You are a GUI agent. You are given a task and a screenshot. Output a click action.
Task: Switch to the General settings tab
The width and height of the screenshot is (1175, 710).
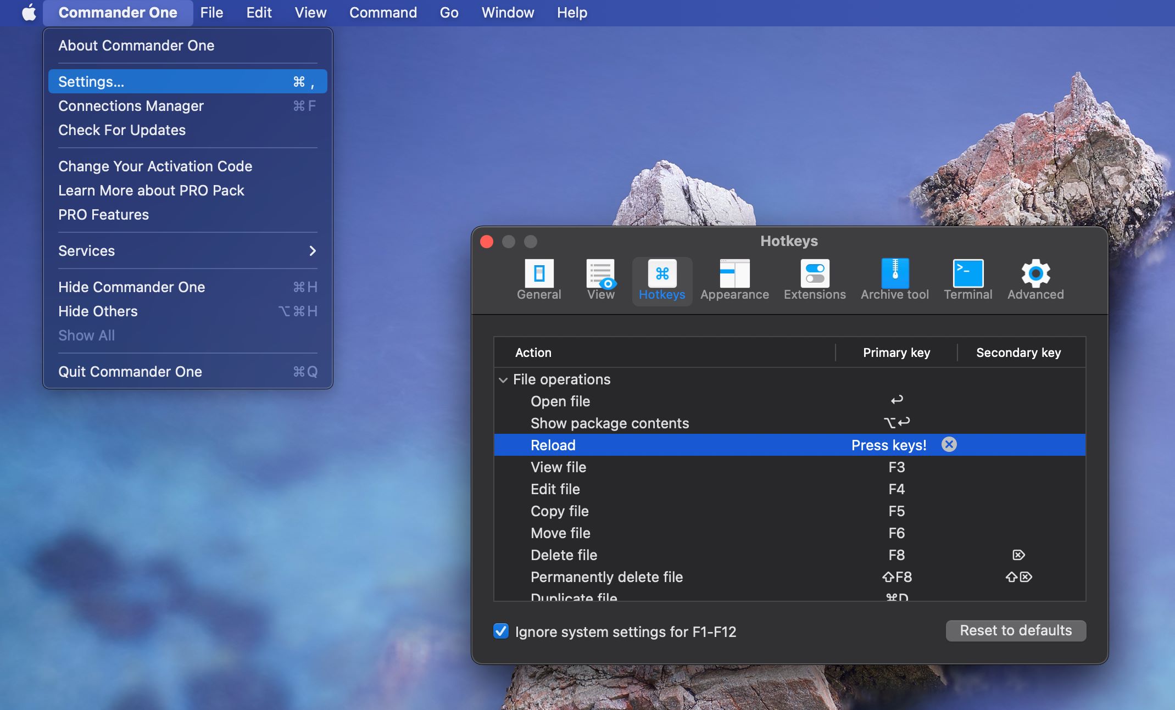click(539, 278)
